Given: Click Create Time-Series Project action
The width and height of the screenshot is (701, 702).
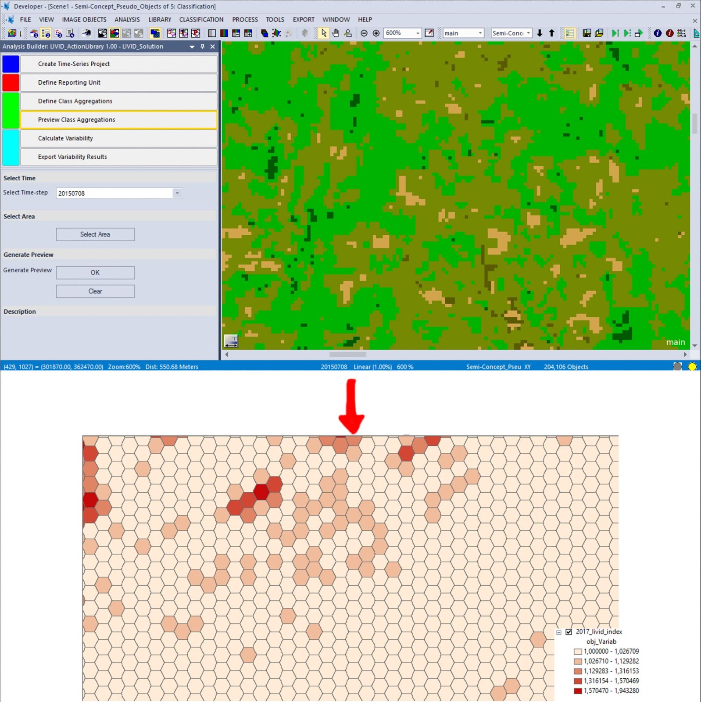Looking at the screenshot, I should [119, 64].
